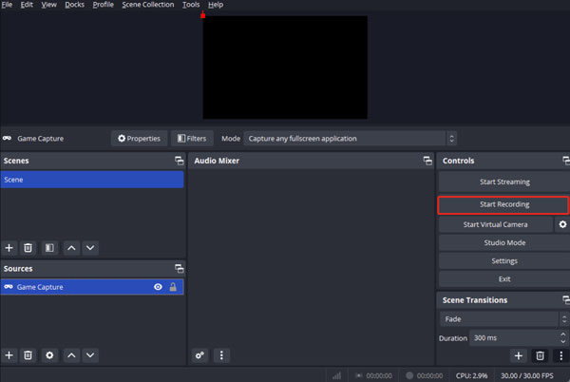This screenshot has height=382, width=570.
Task: Enable Studio Mode
Action: point(504,242)
